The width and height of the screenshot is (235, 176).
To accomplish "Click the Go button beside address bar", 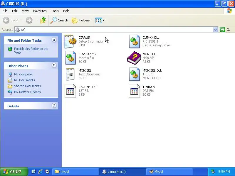I will (x=225, y=30).
